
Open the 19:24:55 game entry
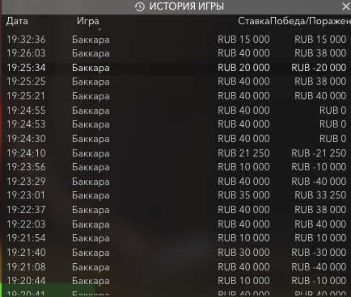(176, 111)
